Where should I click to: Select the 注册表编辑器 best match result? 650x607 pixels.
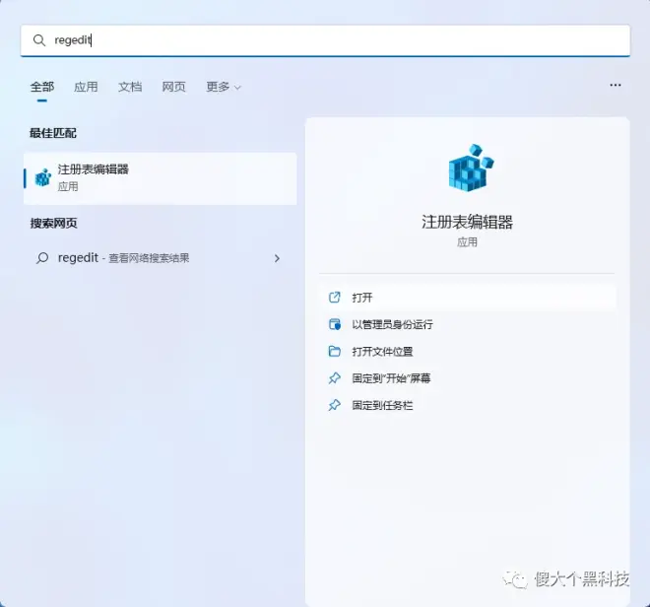160,178
